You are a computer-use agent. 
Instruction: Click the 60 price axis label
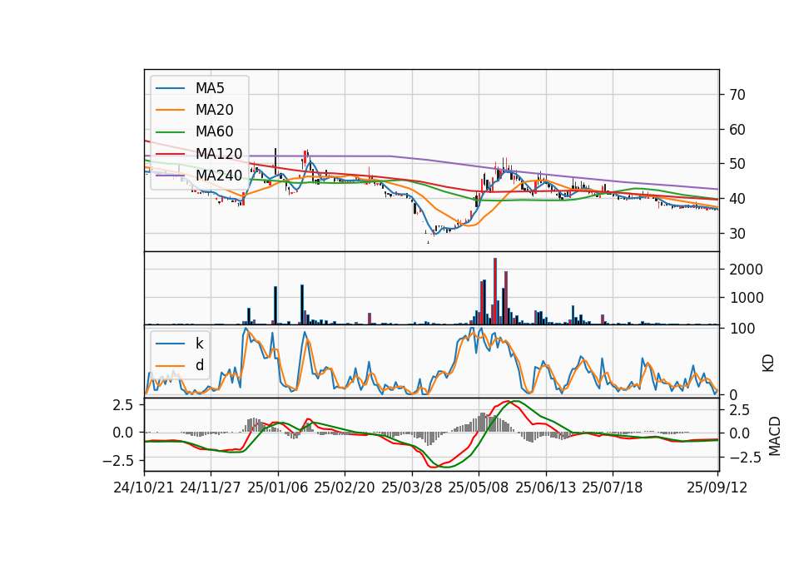coord(737,130)
